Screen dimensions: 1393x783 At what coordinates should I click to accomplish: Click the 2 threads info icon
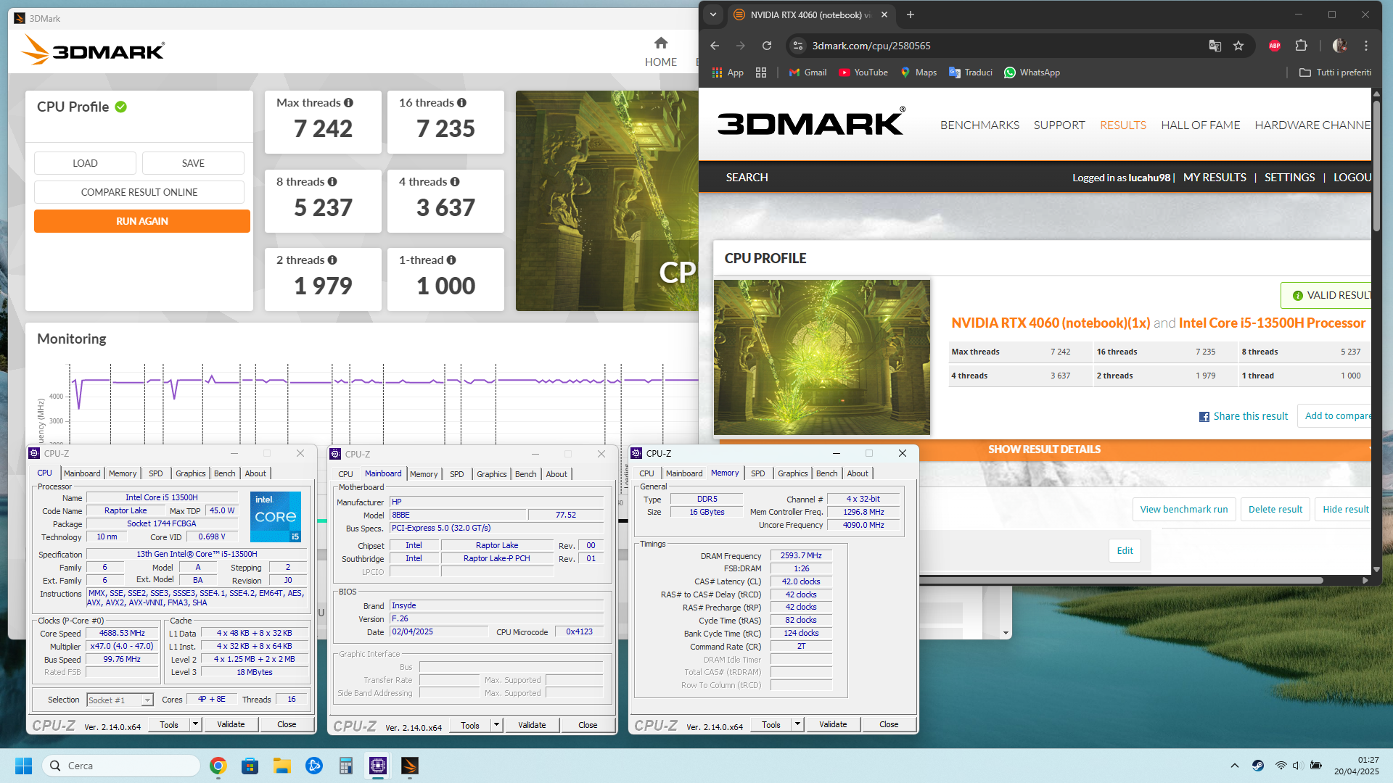332,260
